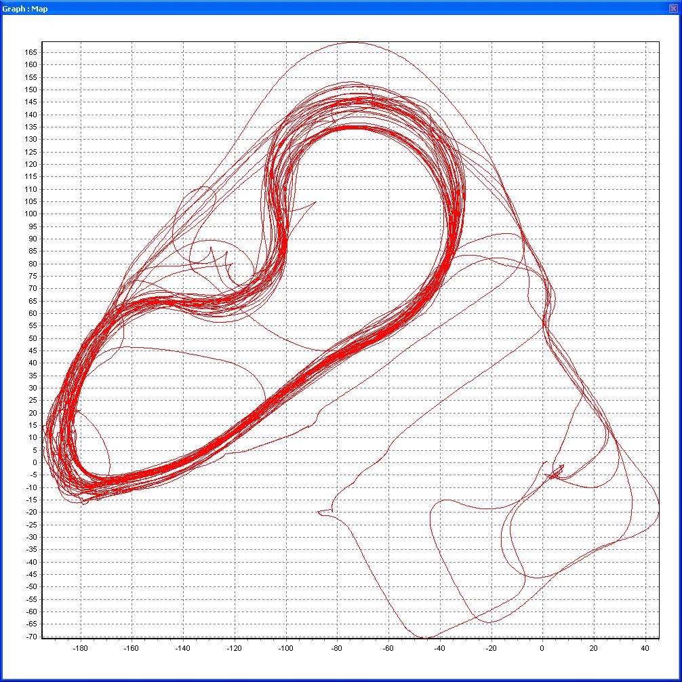
Task: Click the 40 label on the horizontal axis
Action: pyautogui.click(x=645, y=648)
